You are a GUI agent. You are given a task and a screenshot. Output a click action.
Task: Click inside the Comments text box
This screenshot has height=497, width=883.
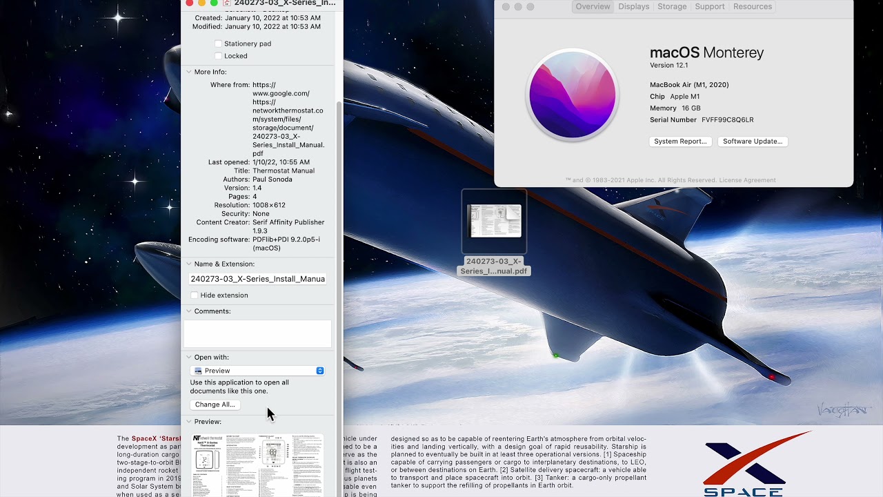coord(257,333)
